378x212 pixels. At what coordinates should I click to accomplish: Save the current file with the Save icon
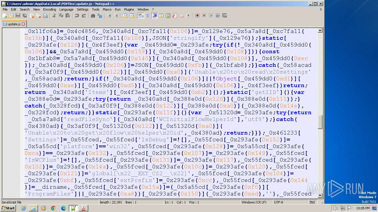[x=18, y=16]
